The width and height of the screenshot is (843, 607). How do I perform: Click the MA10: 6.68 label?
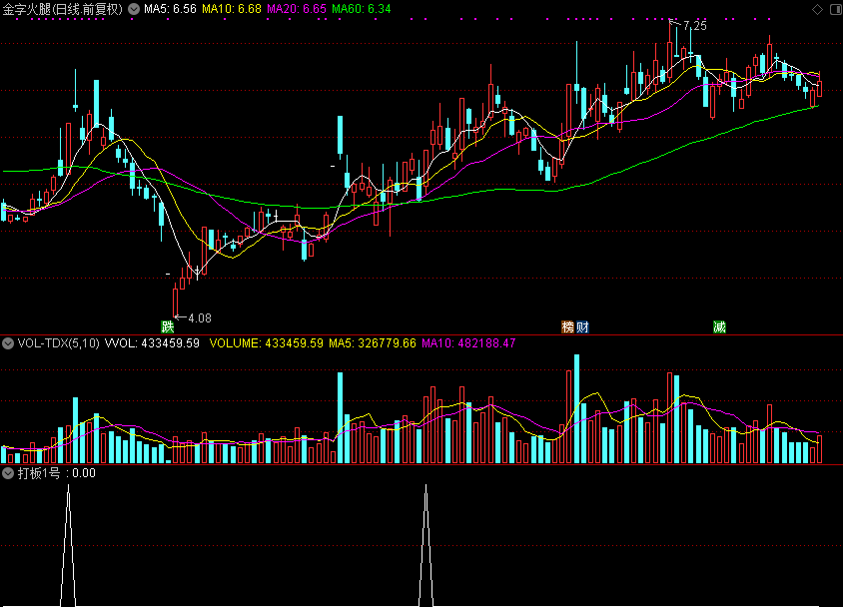pyautogui.click(x=232, y=9)
